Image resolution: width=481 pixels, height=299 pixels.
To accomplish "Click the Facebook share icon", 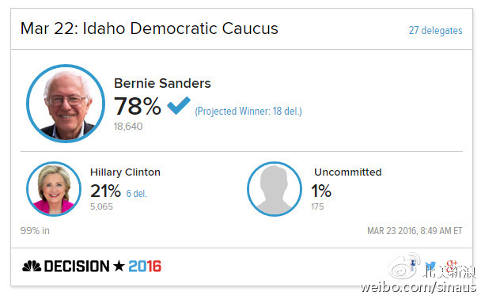I will coord(413,265).
